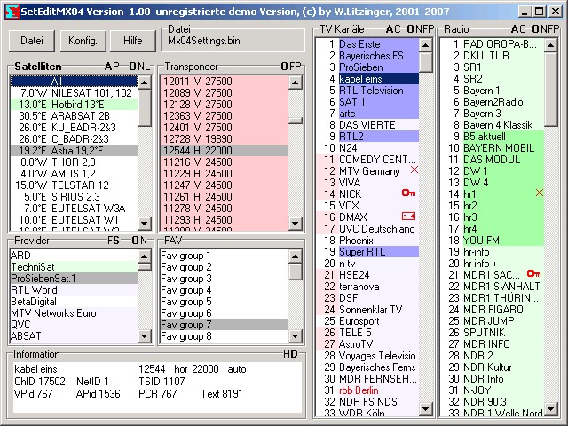
Task: Click FAV list scroll-down arrow
Action: tap(296, 336)
